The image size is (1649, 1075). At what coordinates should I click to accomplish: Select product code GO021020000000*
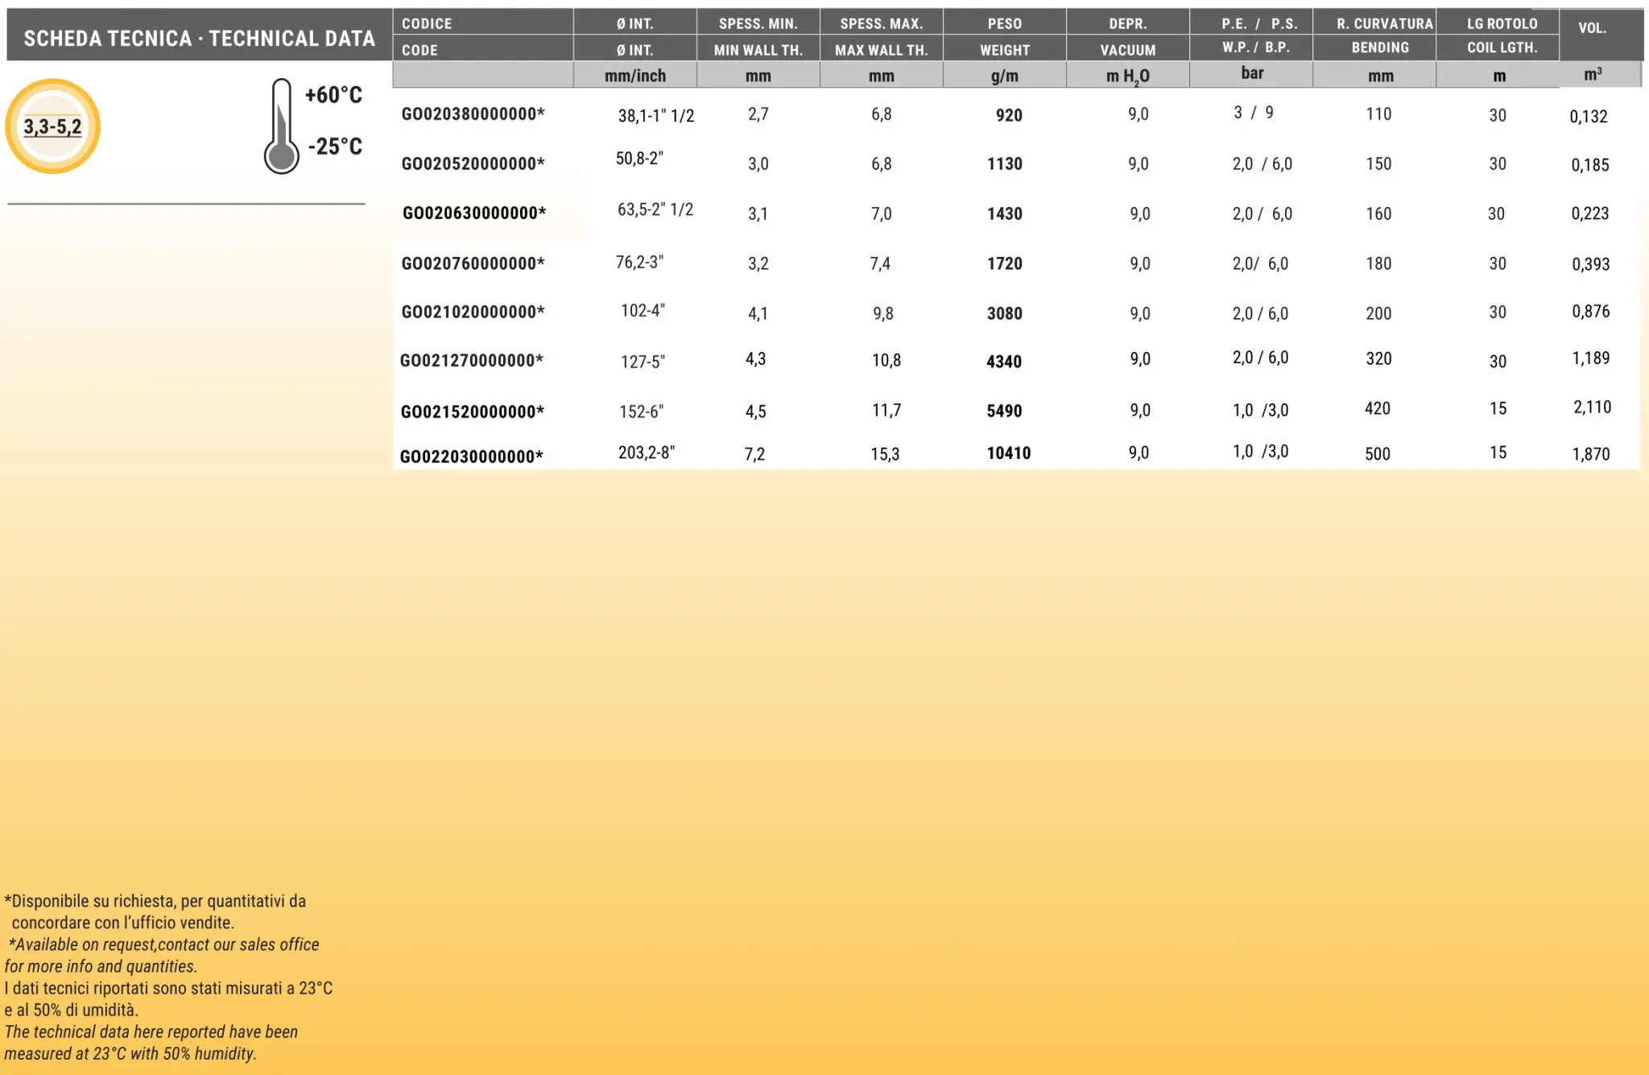tap(473, 312)
